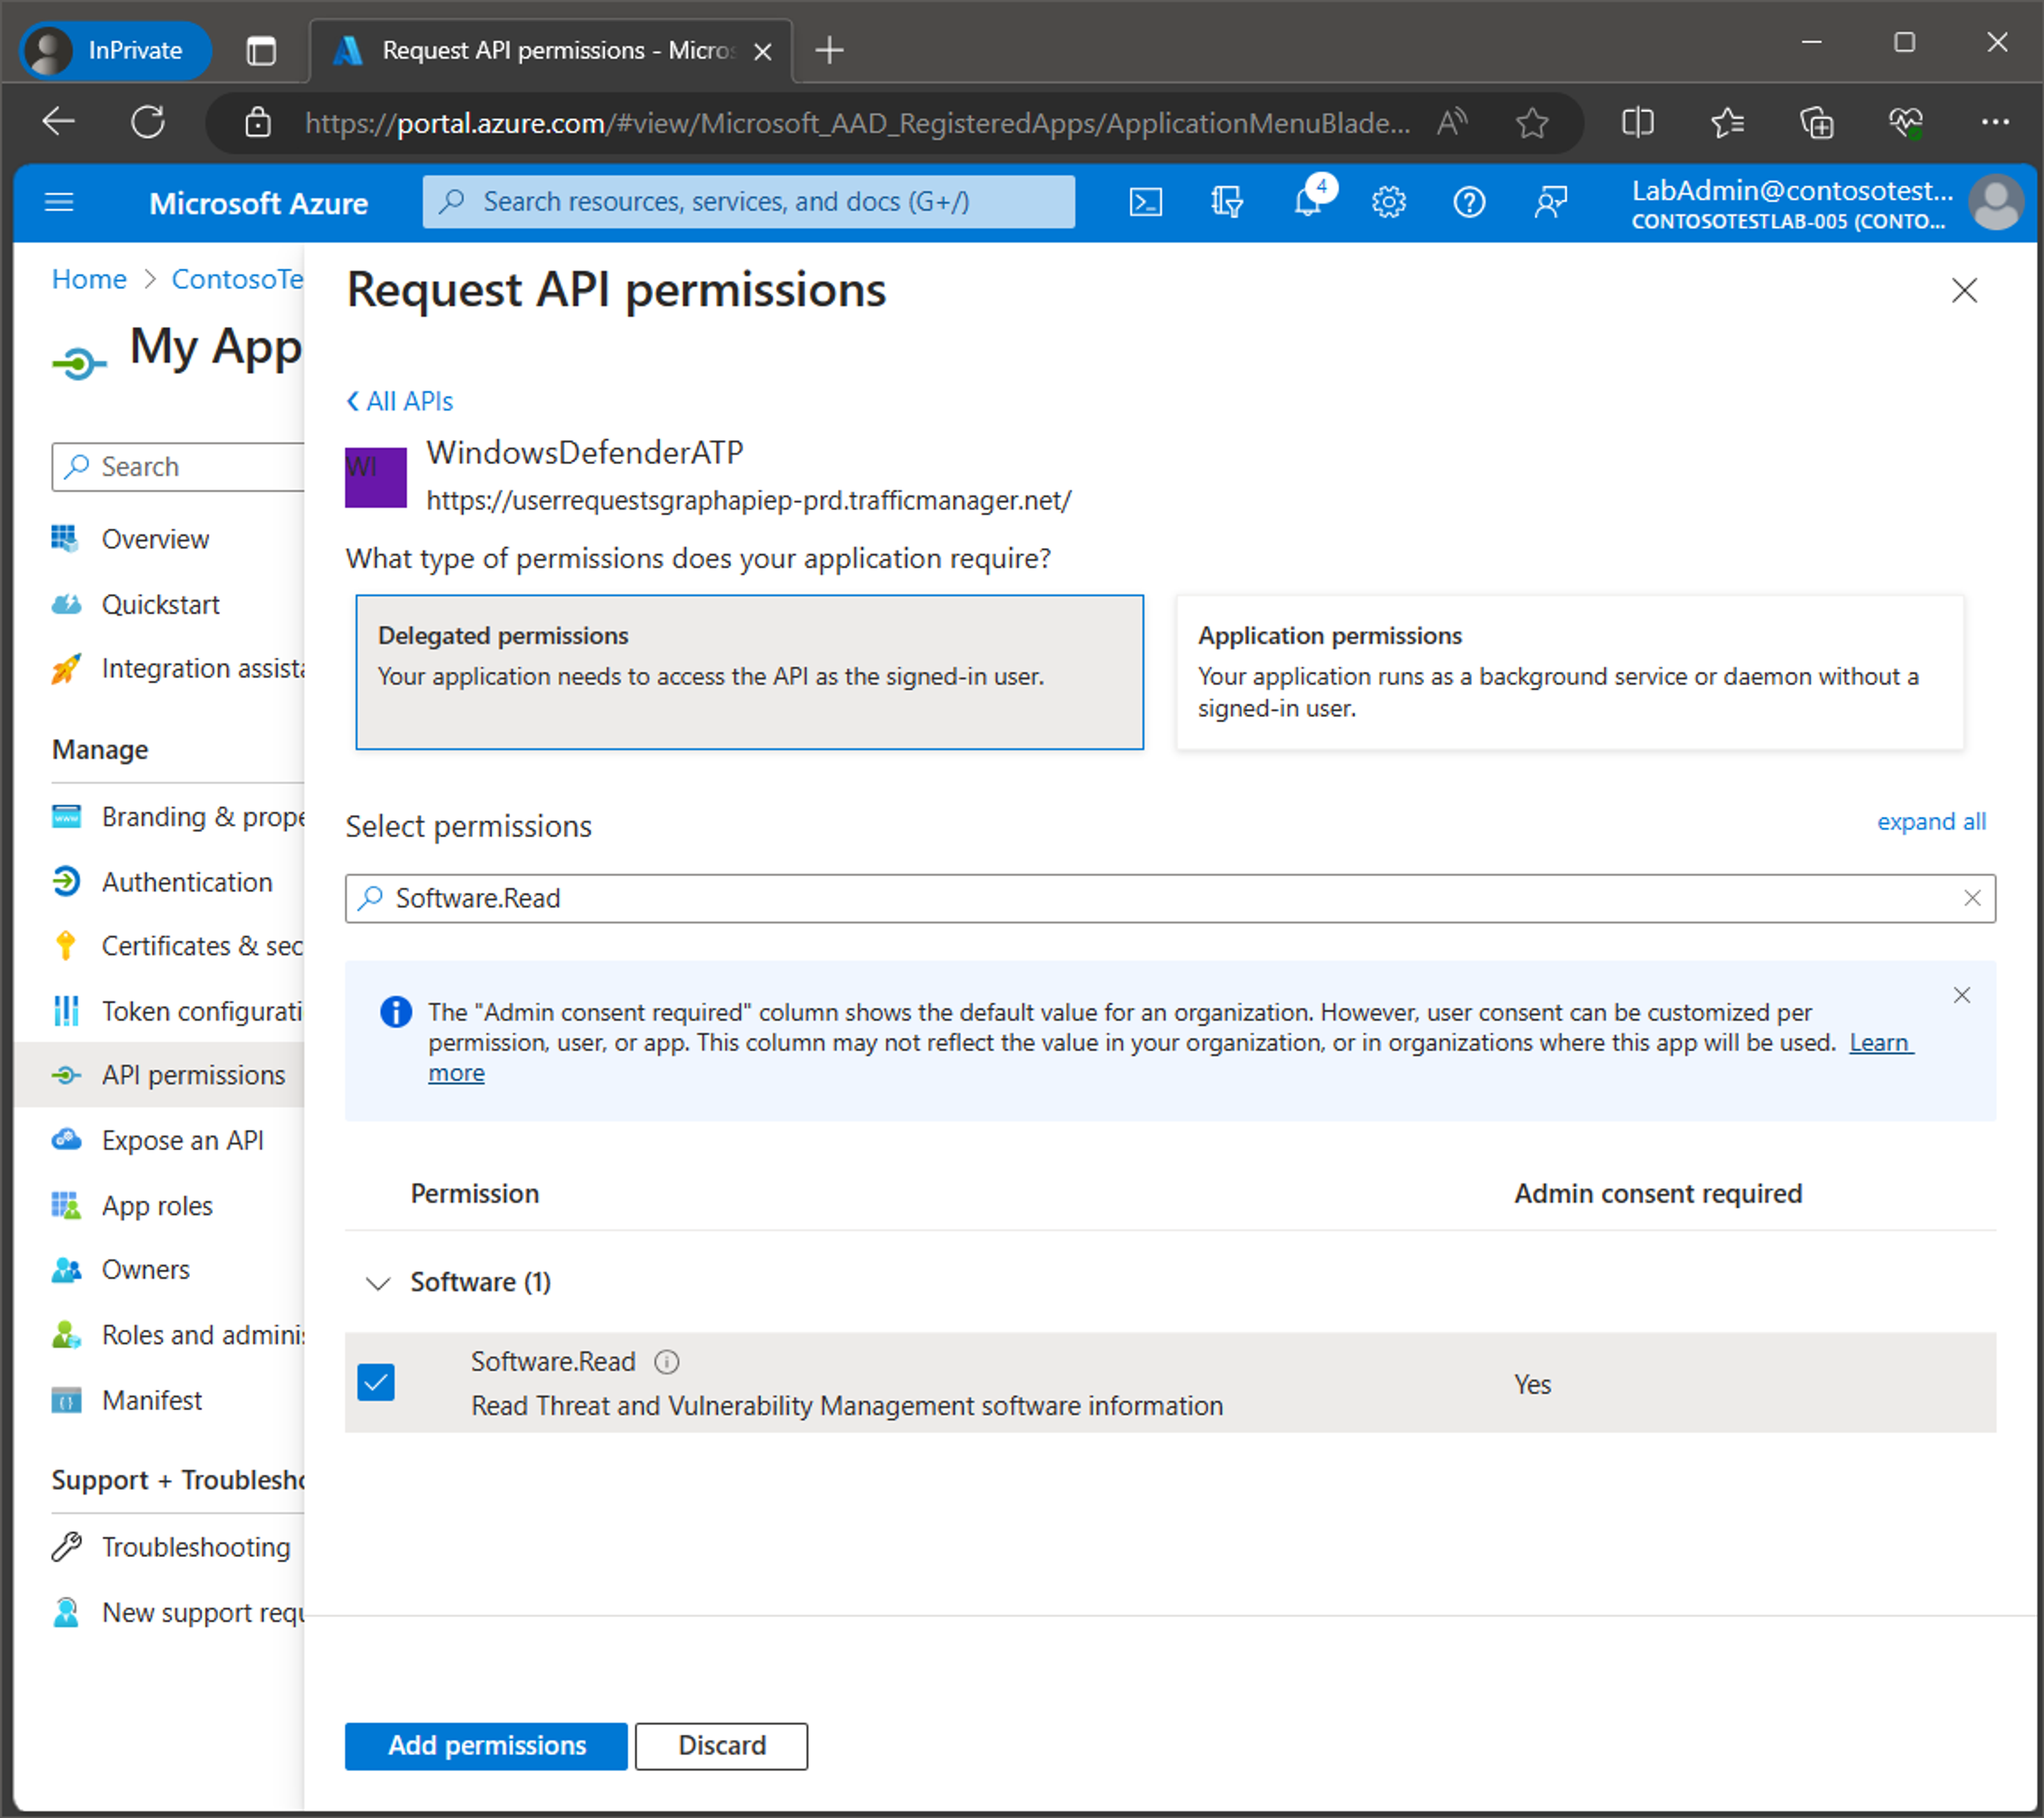2044x1818 pixels.
Task: Click Software.Read info icon
Action: click(x=666, y=1362)
